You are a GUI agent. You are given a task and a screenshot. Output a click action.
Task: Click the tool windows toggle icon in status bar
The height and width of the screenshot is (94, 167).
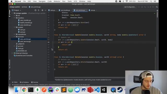10,85
